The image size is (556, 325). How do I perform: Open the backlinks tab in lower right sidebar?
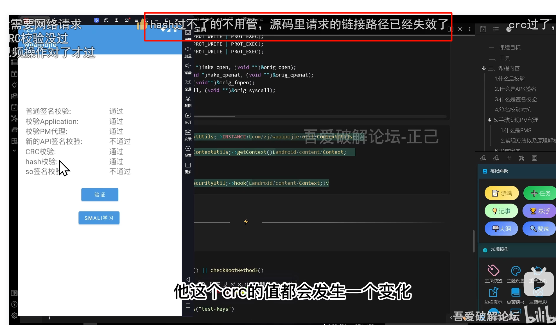coord(483,158)
